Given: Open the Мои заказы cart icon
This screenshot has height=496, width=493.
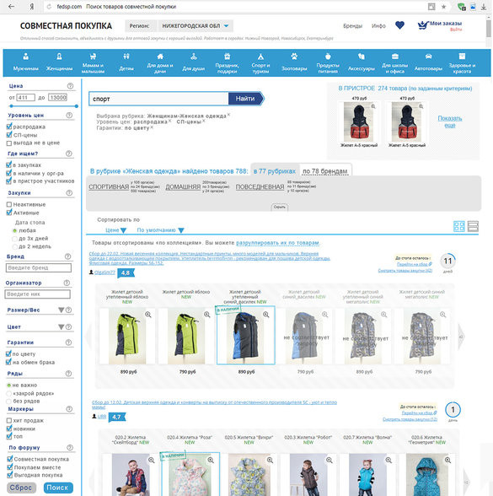Looking at the screenshot, I should [x=422, y=25].
